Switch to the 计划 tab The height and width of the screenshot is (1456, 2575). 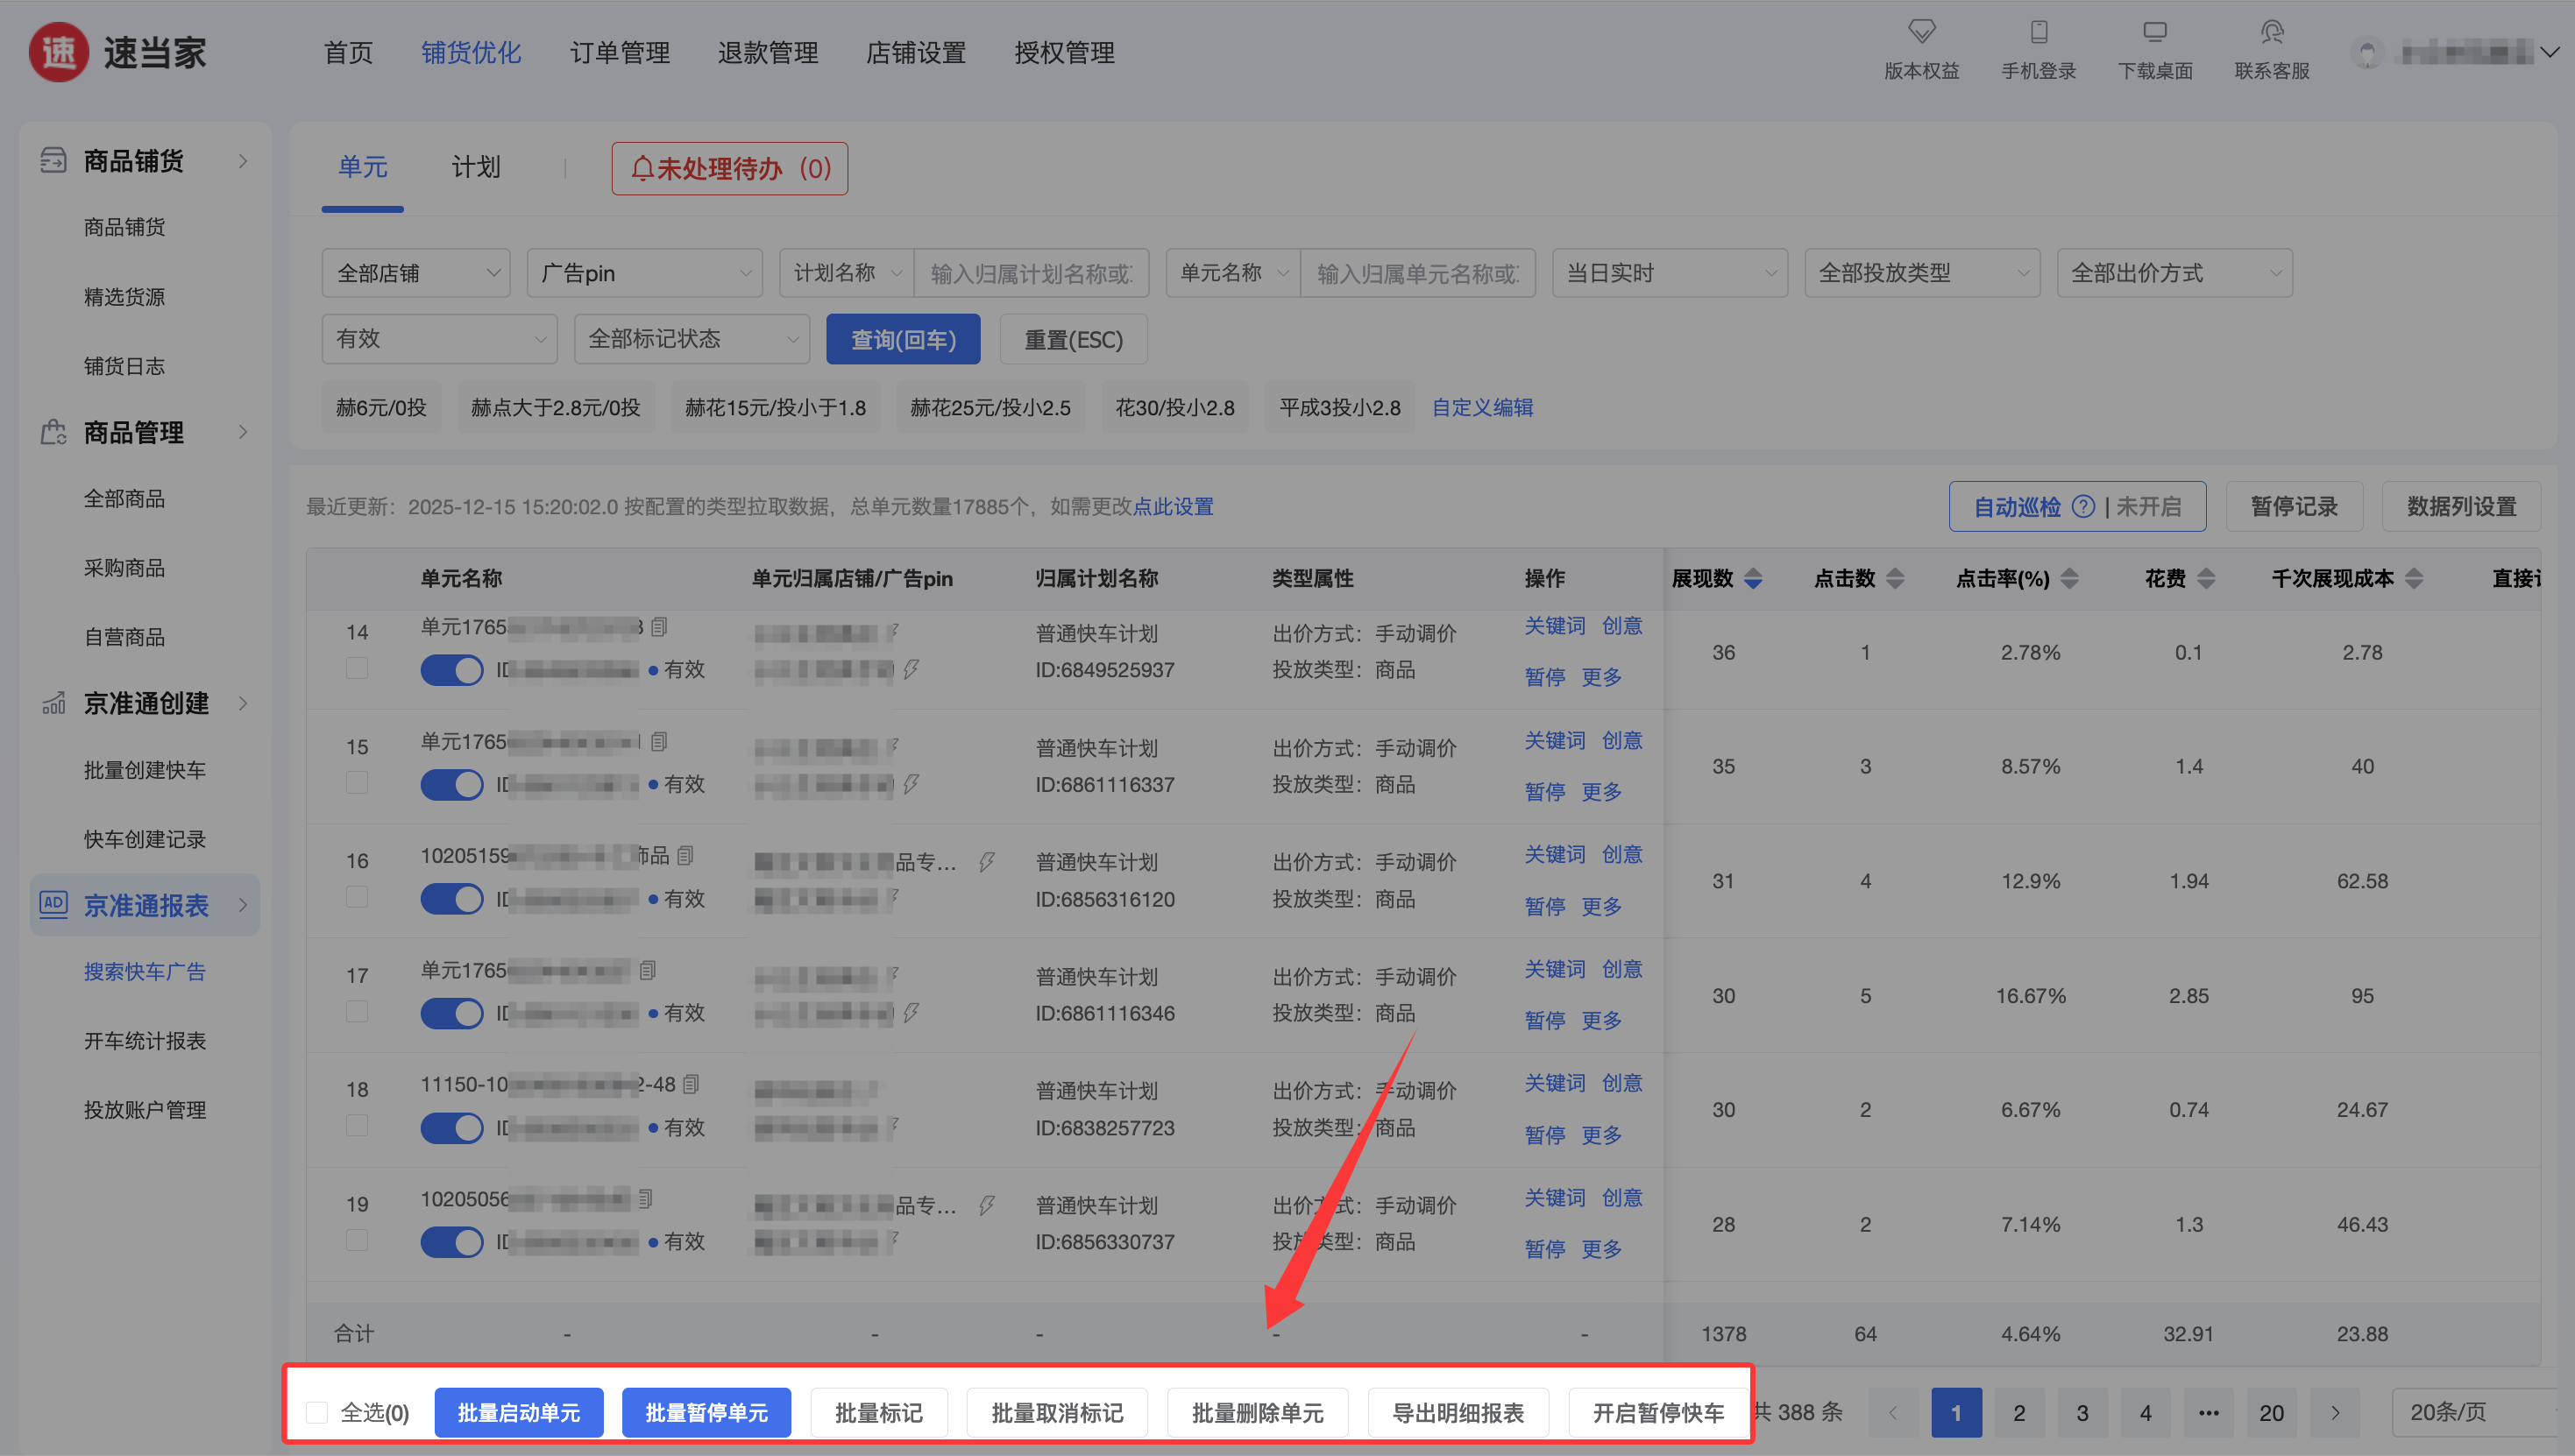tap(475, 167)
